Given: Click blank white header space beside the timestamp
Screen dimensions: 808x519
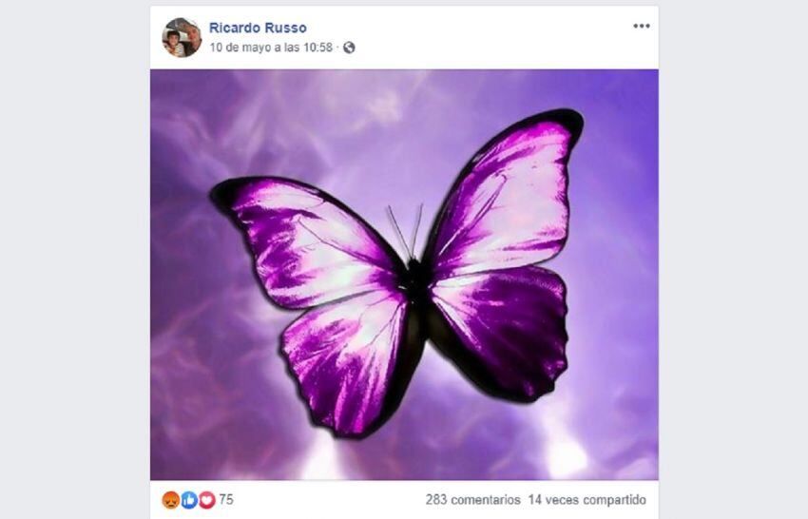Looking at the screenshot, I should 490,48.
